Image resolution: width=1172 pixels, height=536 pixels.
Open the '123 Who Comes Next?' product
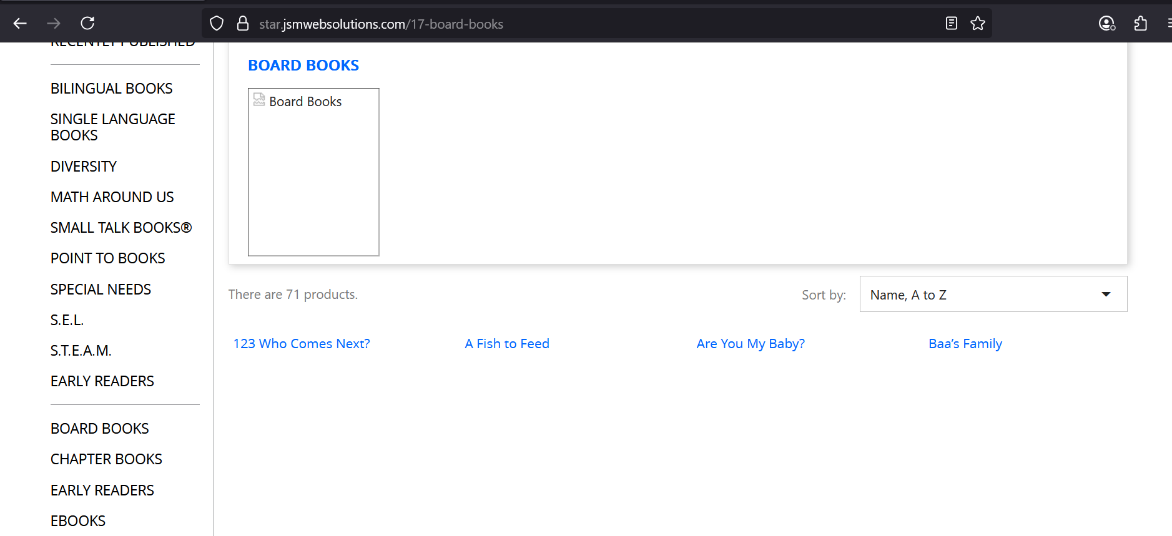302,344
